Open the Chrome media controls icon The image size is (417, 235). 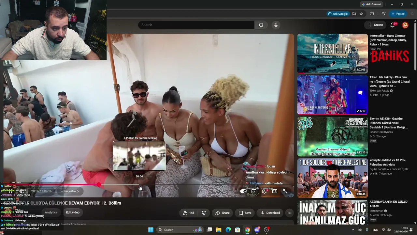[x=383, y=14]
